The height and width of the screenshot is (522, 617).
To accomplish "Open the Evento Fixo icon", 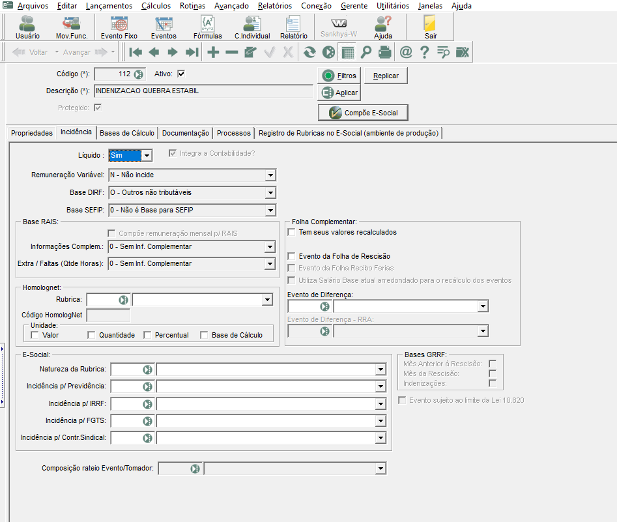I will [119, 27].
